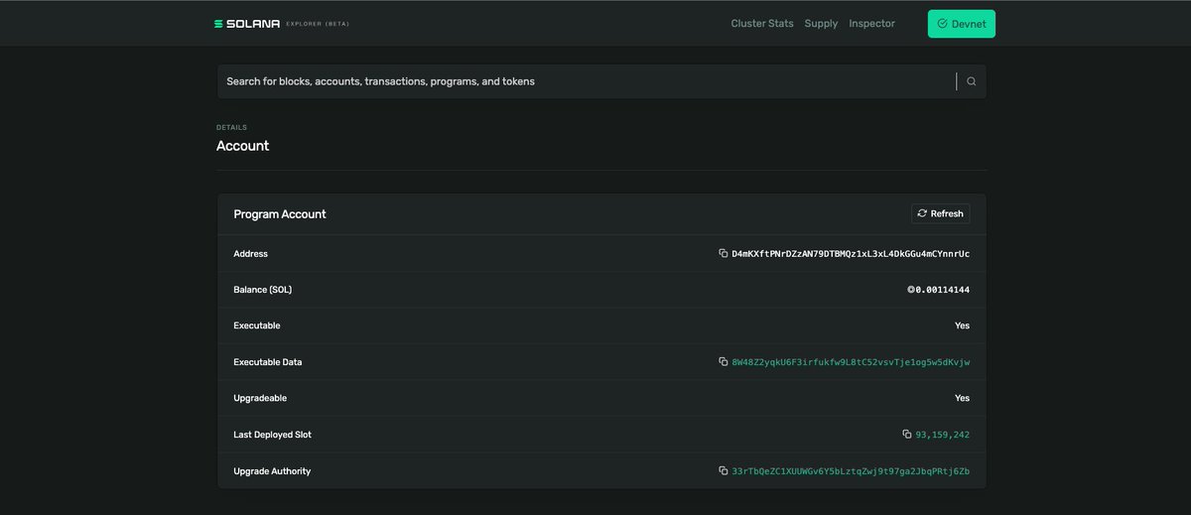Viewport: 1191px width, 515px height.
Task: Click the EXPLORER (BETA) text
Action: (318, 24)
